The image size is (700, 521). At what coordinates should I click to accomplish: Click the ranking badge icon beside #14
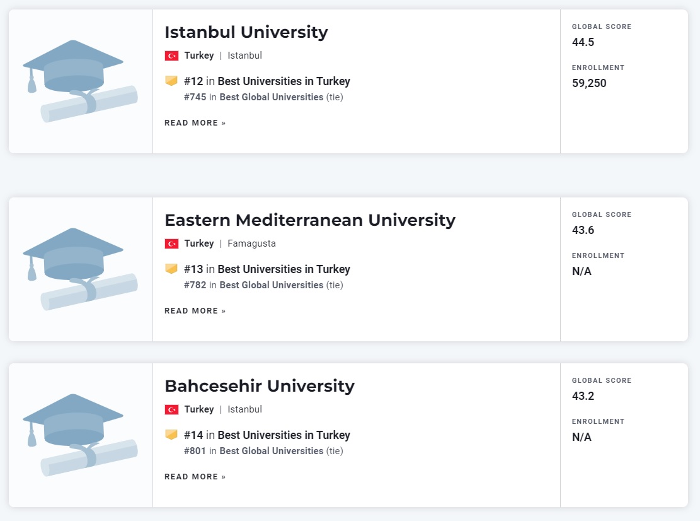pyautogui.click(x=171, y=435)
